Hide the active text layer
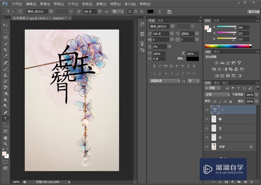261x185 pixels. tap(207, 110)
